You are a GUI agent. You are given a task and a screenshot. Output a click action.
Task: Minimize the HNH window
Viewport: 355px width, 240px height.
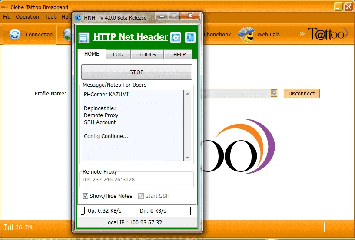pos(162,16)
